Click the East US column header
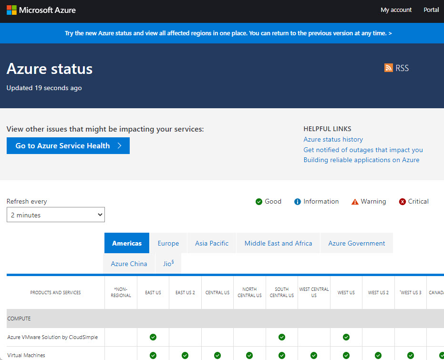The image size is (444, 360). tap(153, 293)
